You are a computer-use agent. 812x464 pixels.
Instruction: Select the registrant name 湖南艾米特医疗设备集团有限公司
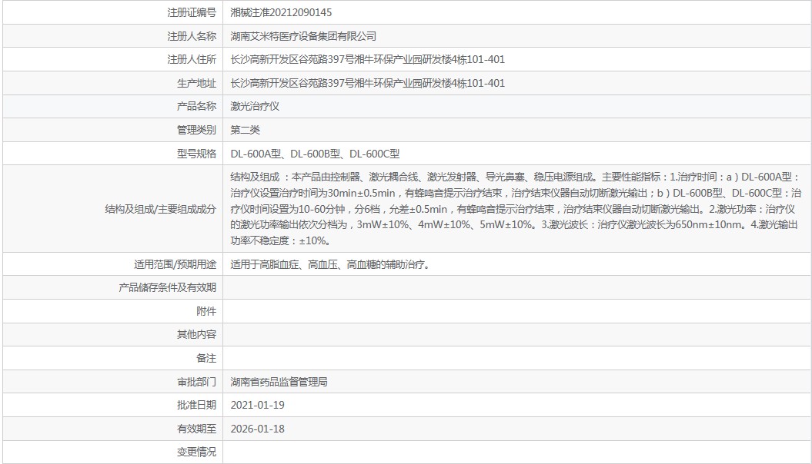coord(303,36)
